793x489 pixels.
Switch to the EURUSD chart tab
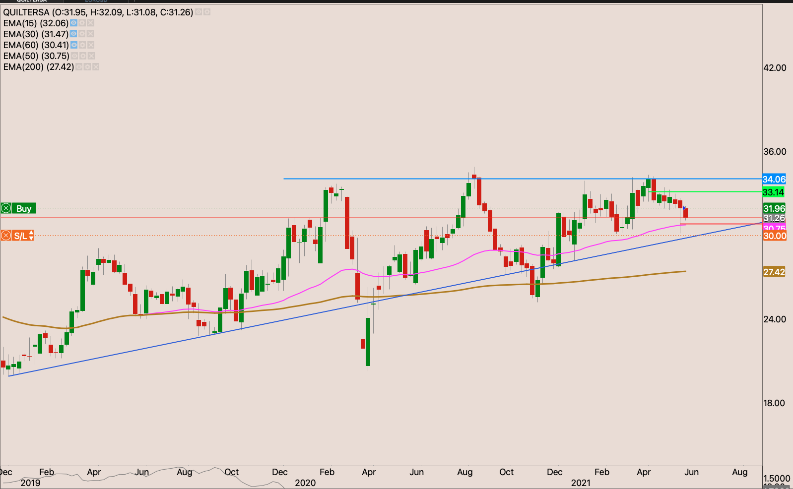[96, 1]
